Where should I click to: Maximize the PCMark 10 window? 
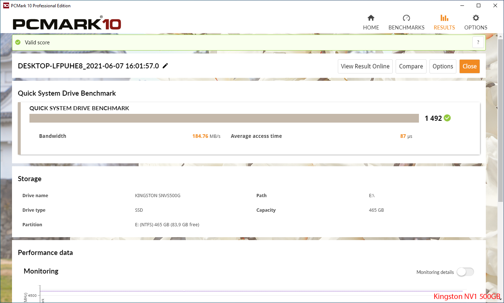tap(479, 5)
